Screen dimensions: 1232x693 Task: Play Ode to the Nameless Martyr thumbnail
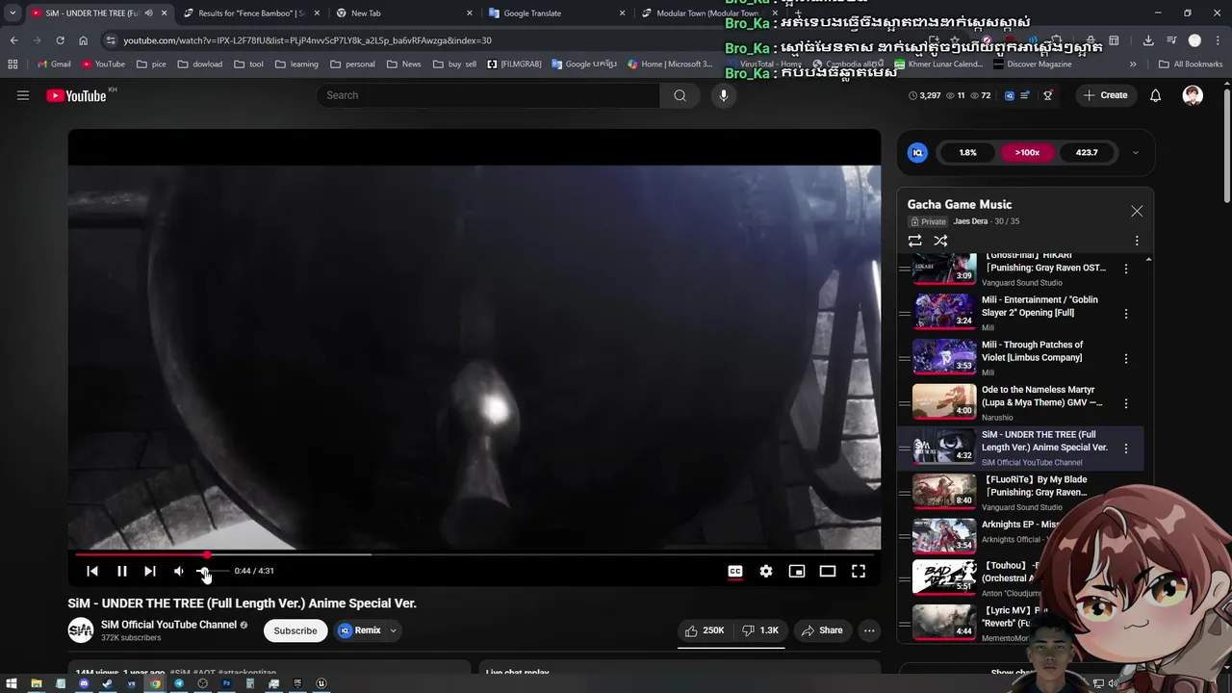pyautogui.click(x=944, y=401)
